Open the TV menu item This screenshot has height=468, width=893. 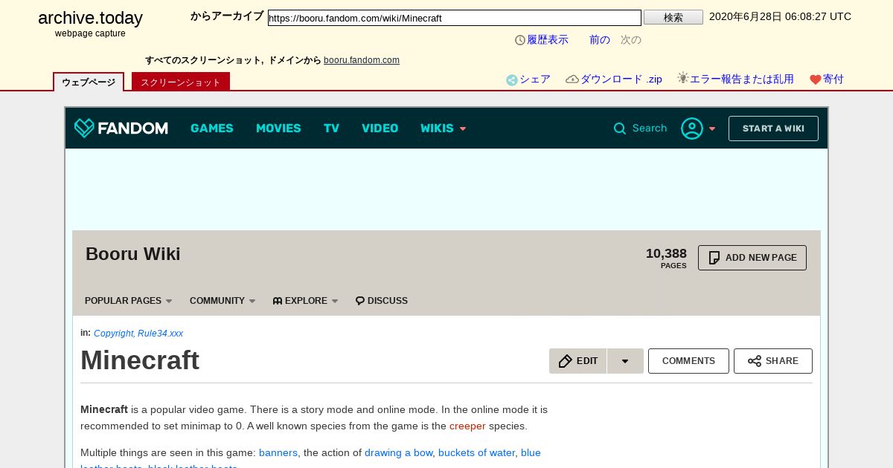click(331, 129)
